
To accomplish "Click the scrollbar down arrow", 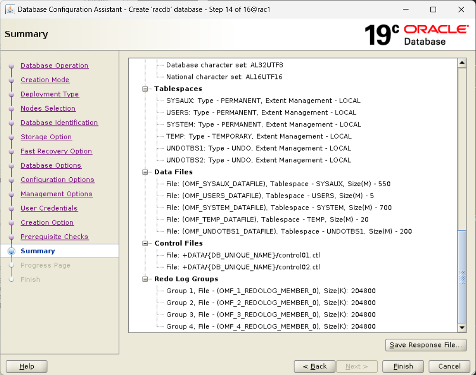I will (x=462, y=327).
